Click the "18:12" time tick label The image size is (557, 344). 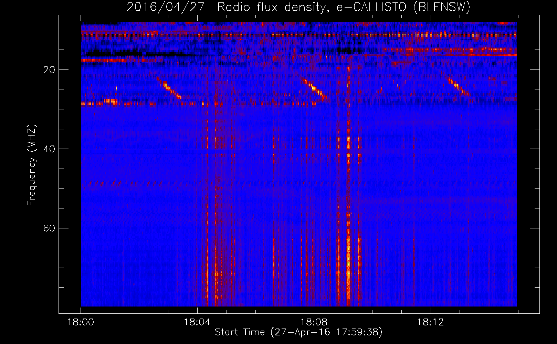431,322
